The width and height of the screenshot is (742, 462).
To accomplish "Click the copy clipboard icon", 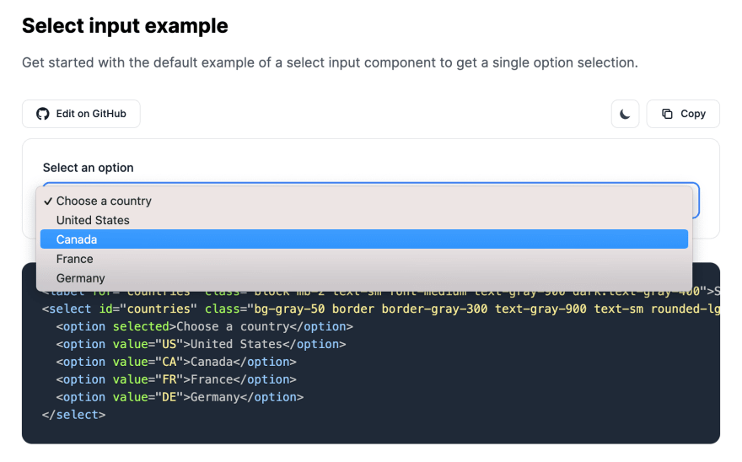I will point(667,114).
